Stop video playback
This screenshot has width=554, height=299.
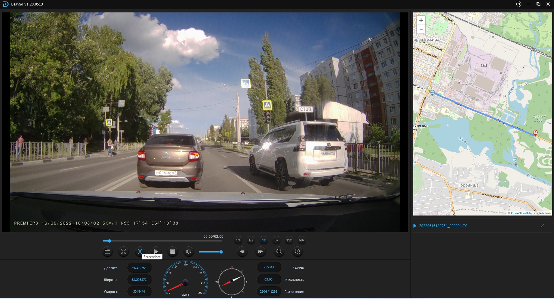(x=173, y=251)
